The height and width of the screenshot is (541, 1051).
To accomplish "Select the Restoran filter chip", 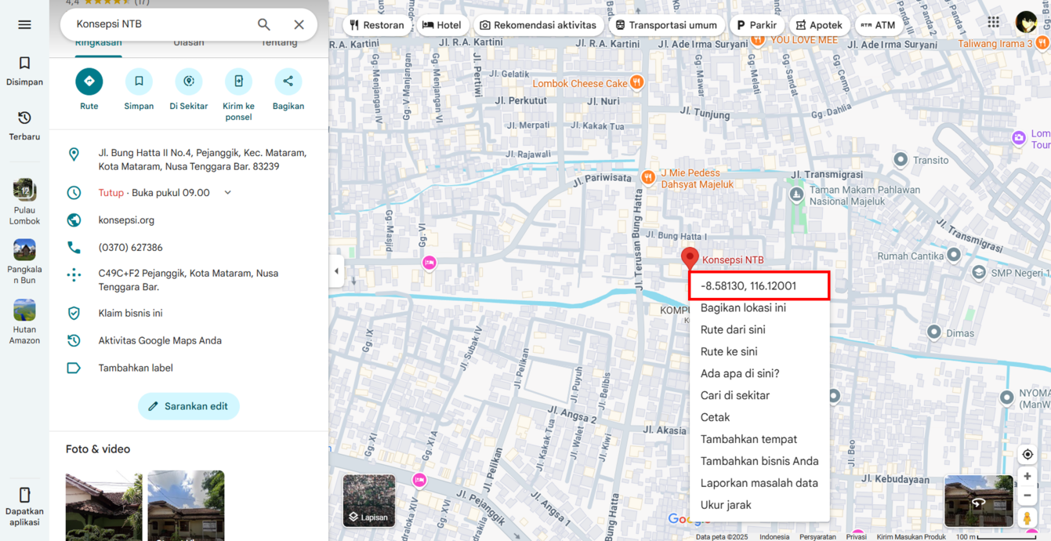I will [x=378, y=25].
